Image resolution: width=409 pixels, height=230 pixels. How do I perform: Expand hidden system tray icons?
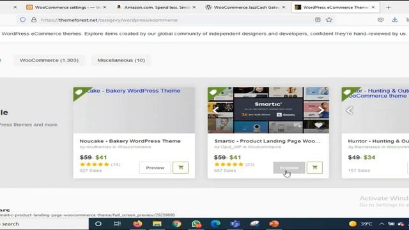pyautogui.click(x=382, y=224)
